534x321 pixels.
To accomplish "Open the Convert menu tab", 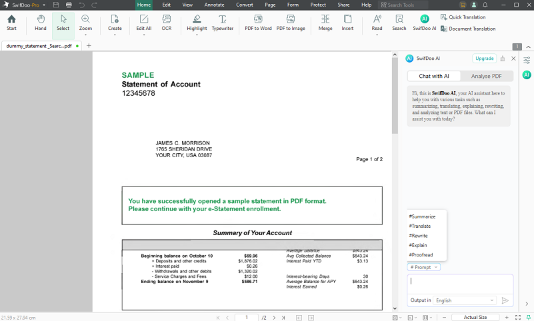I will [x=245, y=5].
